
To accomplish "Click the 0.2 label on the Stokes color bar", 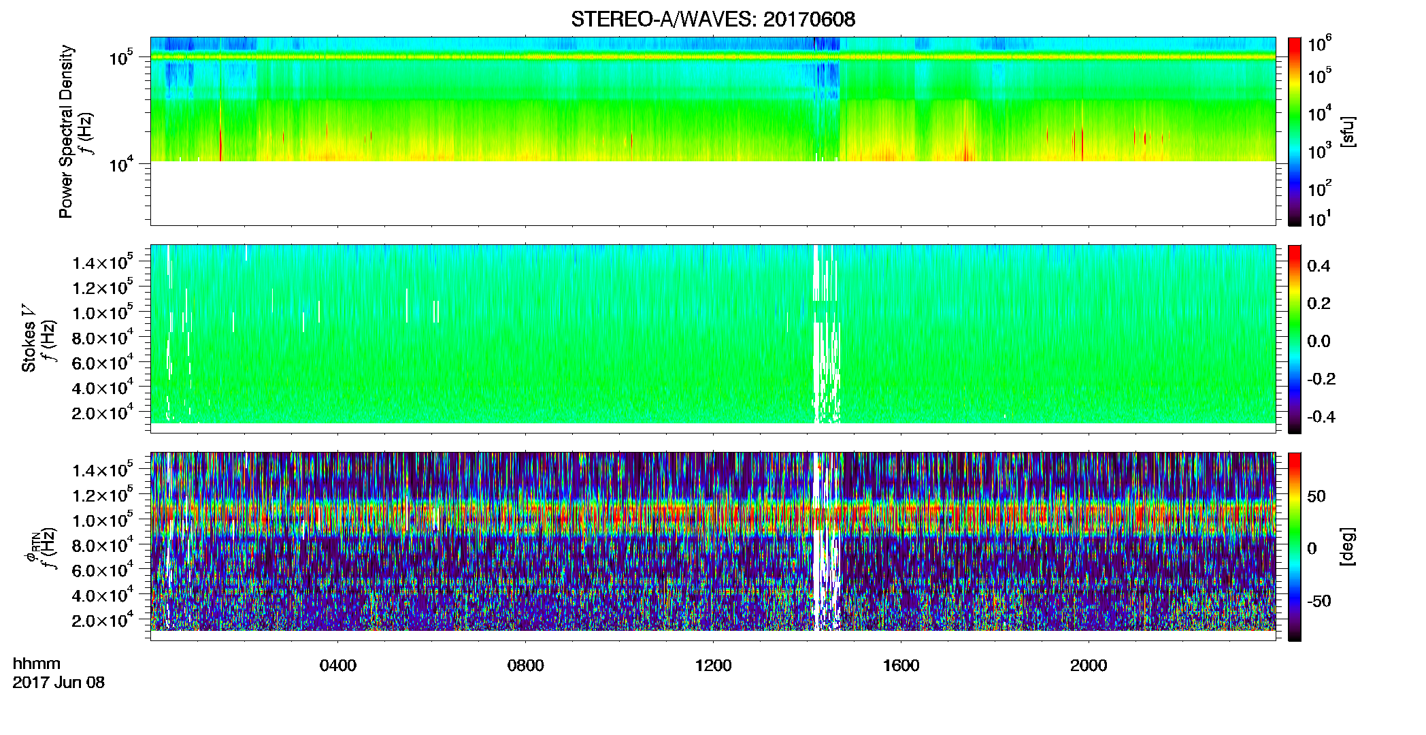I will [x=1319, y=304].
